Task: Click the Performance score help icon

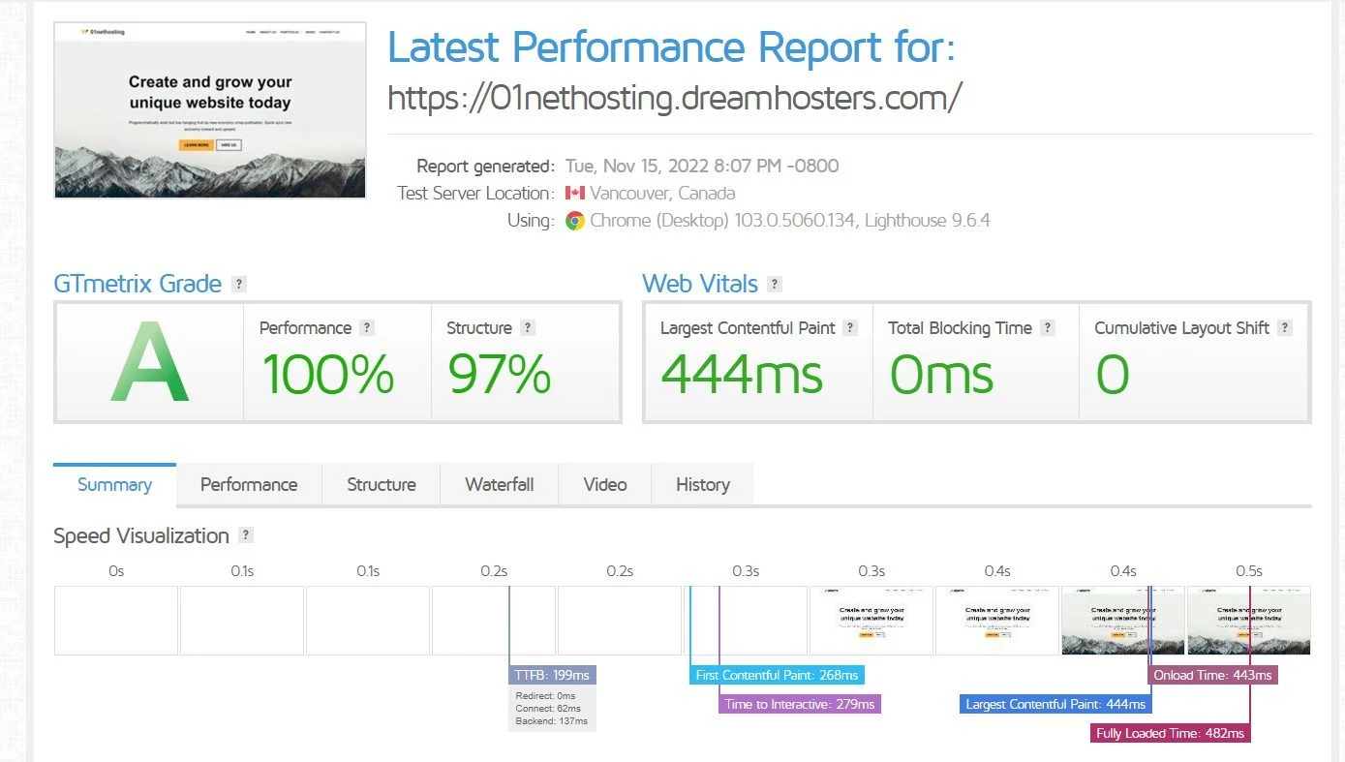Action: pyautogui.click(x=366, y=327)
